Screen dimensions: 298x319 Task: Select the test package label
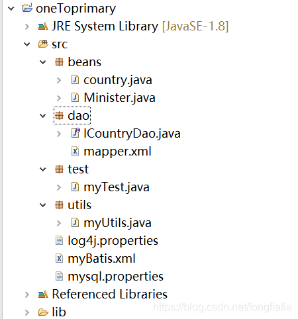[78, 169]
